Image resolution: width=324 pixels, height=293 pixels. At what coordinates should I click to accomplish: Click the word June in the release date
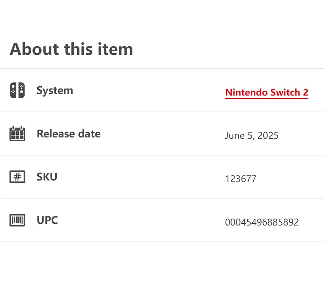[235, 136]
